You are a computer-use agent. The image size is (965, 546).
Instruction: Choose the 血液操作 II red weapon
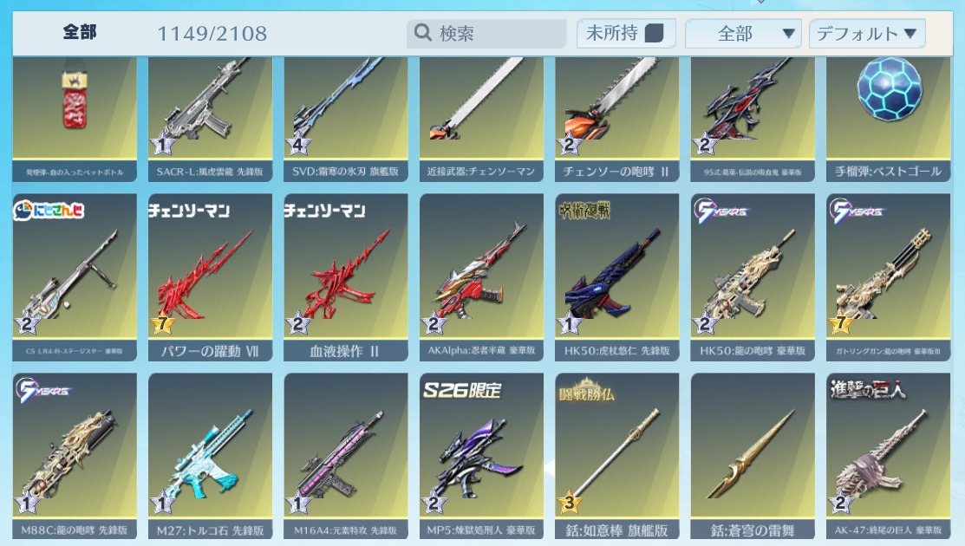coord(345,277)
